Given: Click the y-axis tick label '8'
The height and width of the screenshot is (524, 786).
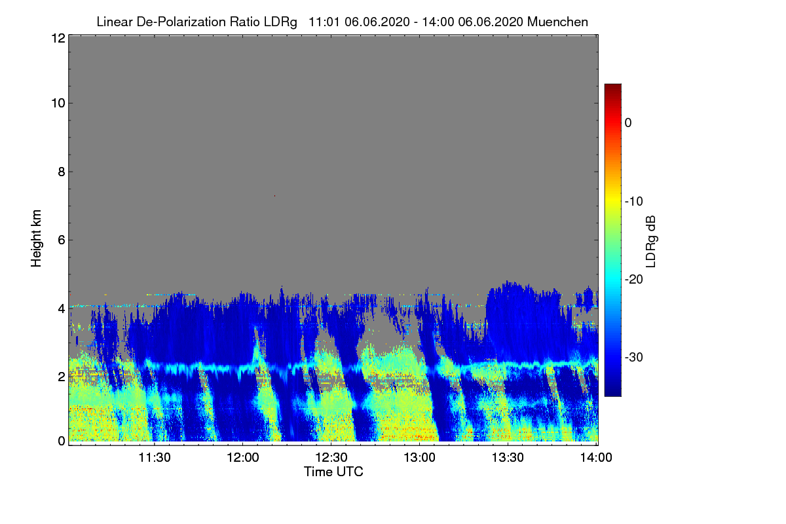Looking at the screenshot, I should [60, 172].
